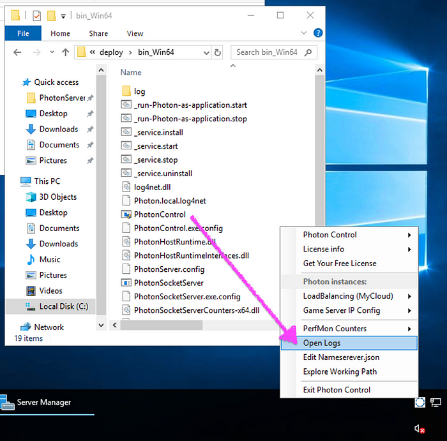447x441 pixels.
Task: Choose Open Logs menu entry
Action: (349, 343)
